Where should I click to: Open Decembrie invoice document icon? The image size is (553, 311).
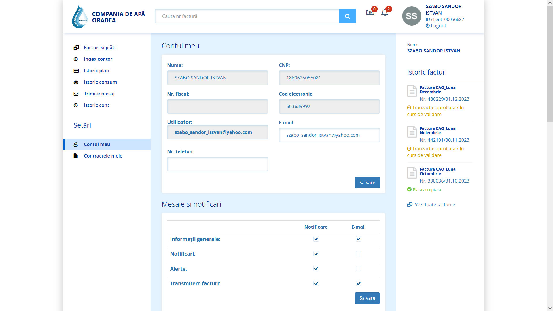[412, 91]
